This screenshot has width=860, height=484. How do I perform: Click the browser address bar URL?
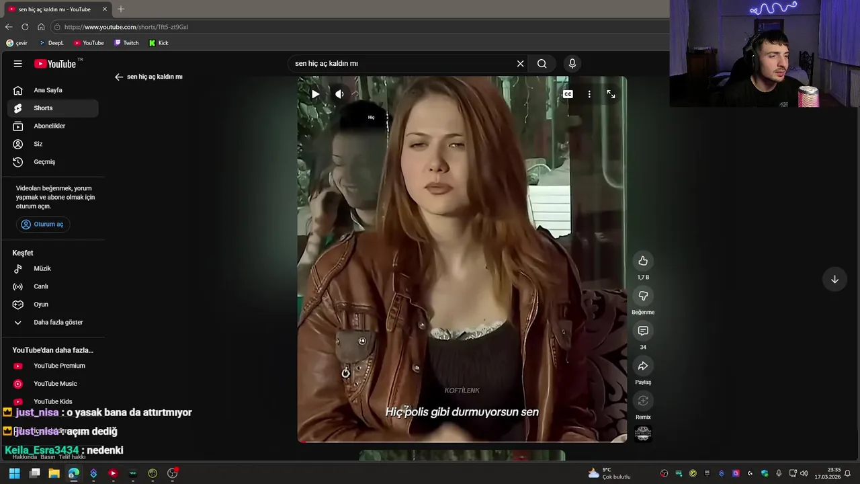pyautogui.click(x=126, y=27)
